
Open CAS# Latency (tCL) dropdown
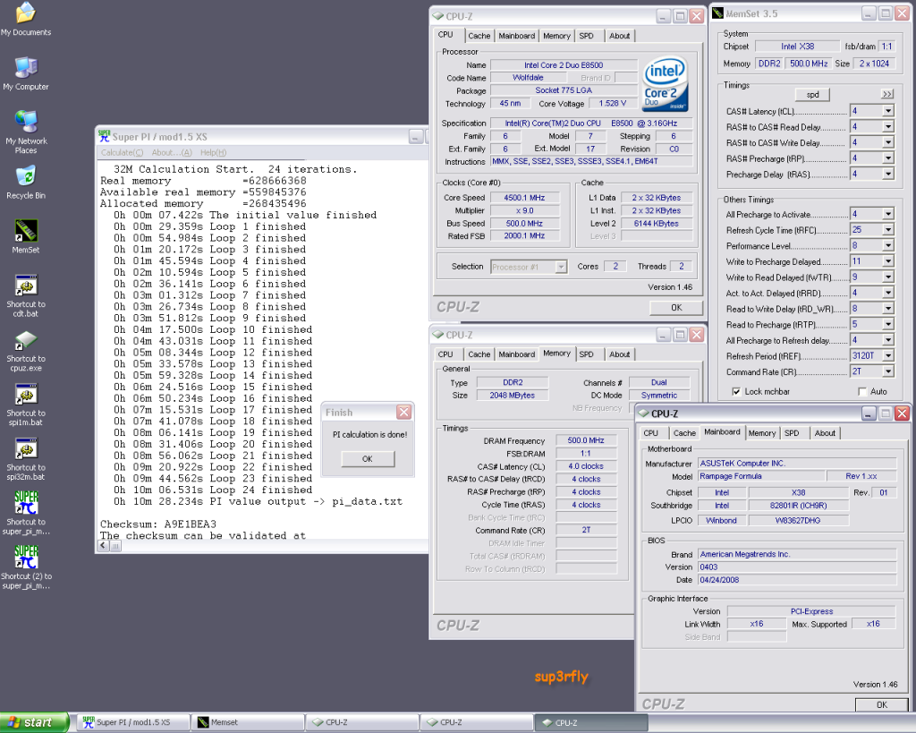click(888, 111)
